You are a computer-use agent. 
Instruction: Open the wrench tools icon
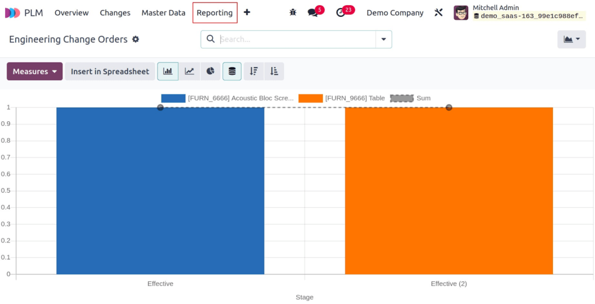click(x=438, y=13)
